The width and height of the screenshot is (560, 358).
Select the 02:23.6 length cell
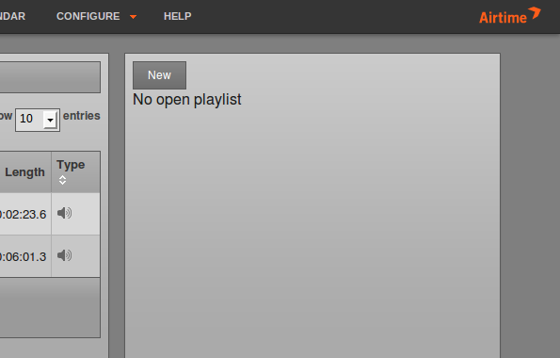(25, 214)
